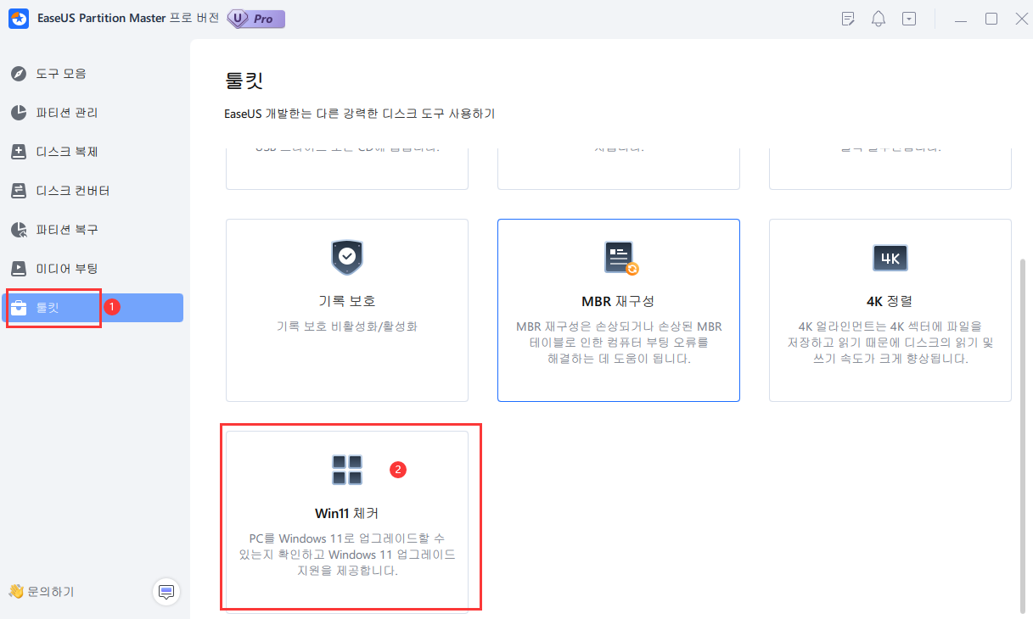This screenshot has height=619, width=1033.
Task: Open the 기록 보호 shield tool
Action: 346,309
